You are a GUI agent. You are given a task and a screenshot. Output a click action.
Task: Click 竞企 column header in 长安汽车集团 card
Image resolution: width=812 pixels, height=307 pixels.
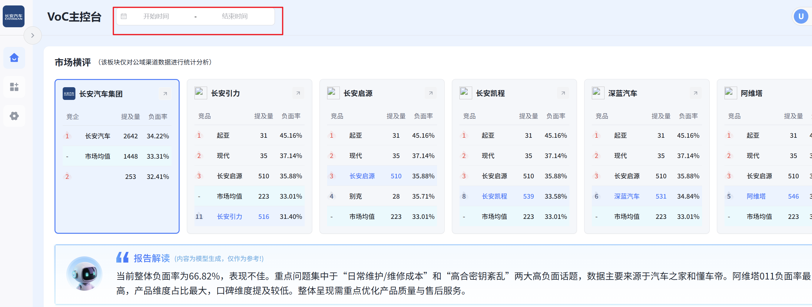click(72, 117)
